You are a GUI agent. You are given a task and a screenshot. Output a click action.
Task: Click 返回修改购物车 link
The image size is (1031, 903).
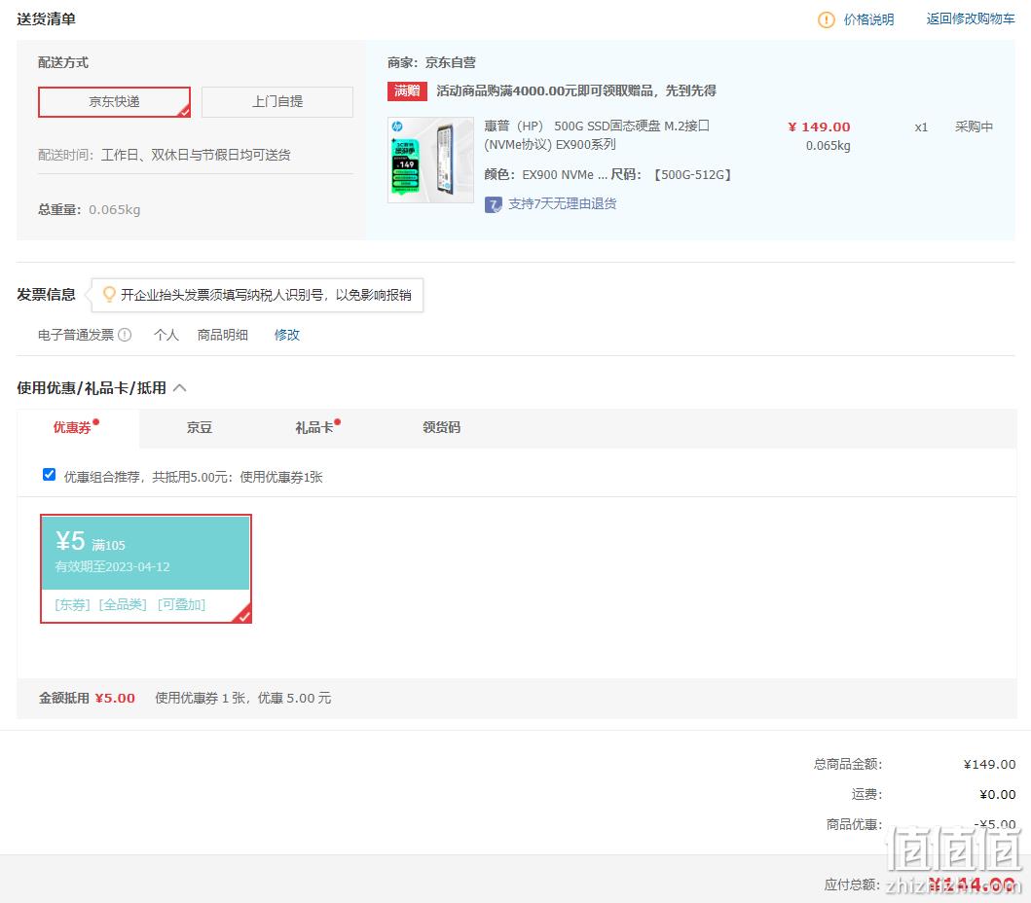click(971, 19)
